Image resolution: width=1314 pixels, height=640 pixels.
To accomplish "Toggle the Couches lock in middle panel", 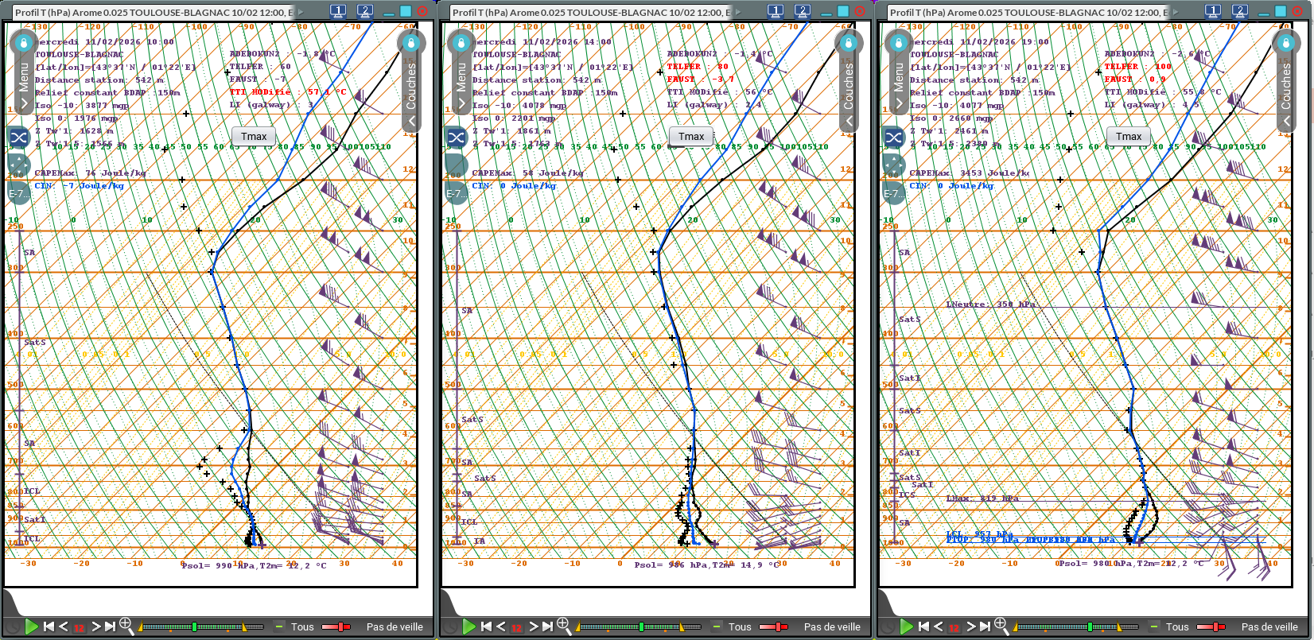I will point(849,42).
